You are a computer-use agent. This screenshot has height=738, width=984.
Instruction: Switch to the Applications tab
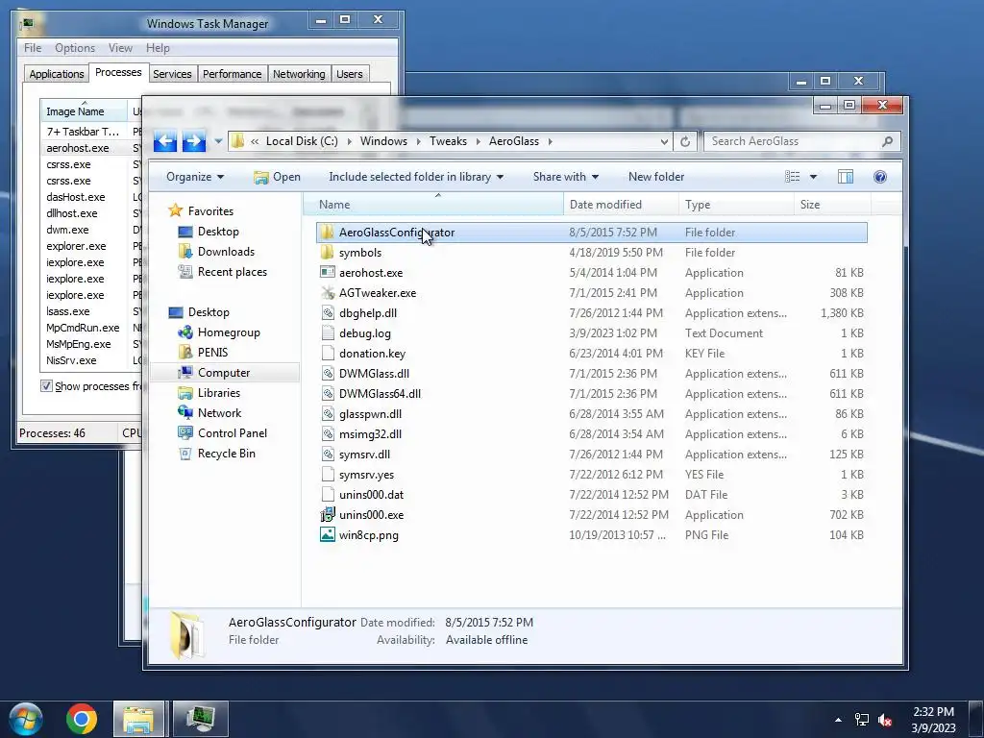click(x=57, y=74)
